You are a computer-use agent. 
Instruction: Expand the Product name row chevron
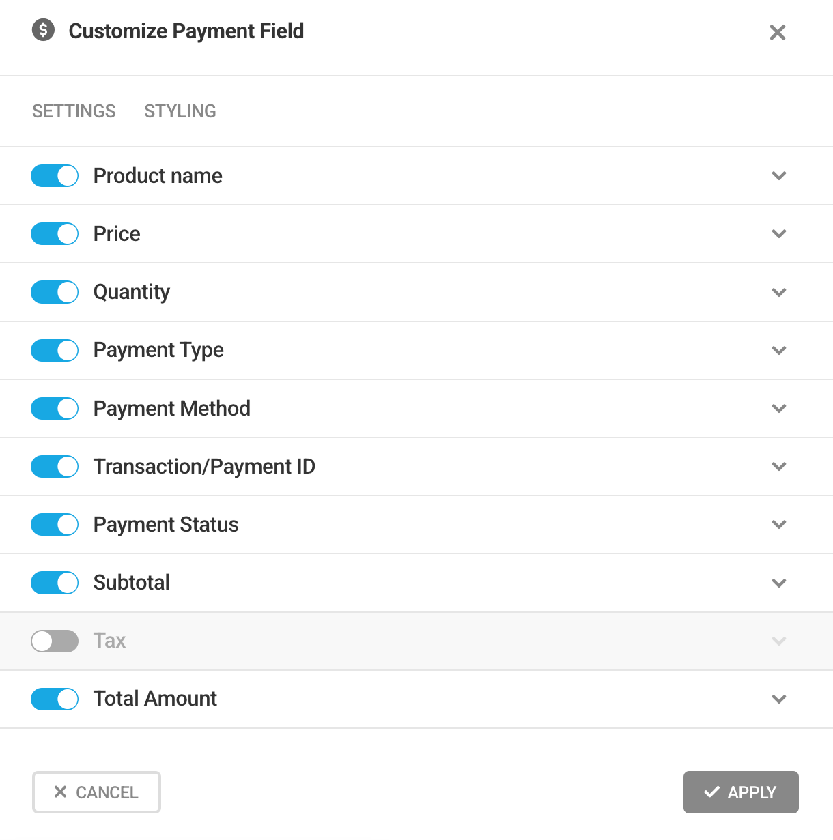coord(779,175)
